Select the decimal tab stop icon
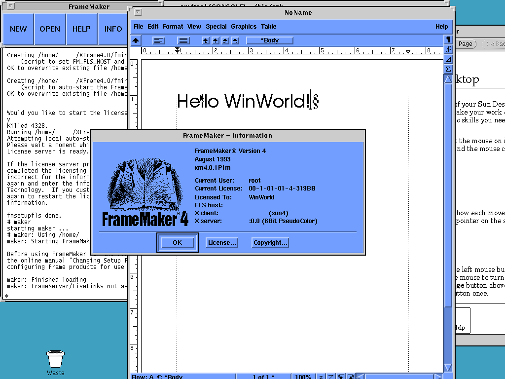505x379 pixels. pyautogui.click(x=235, y=40)
